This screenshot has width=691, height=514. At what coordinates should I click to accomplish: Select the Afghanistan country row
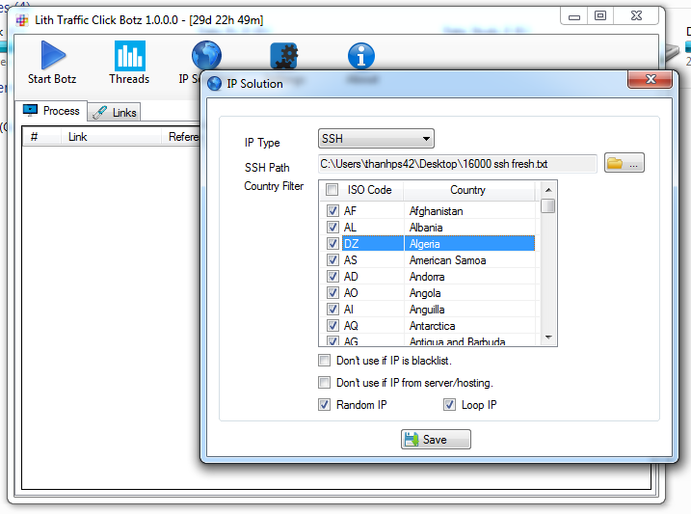point(430,211)
